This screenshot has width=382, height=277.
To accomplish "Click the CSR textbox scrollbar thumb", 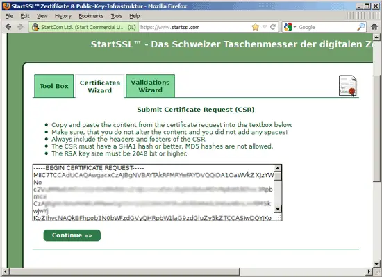I will (x=278, y=176).
